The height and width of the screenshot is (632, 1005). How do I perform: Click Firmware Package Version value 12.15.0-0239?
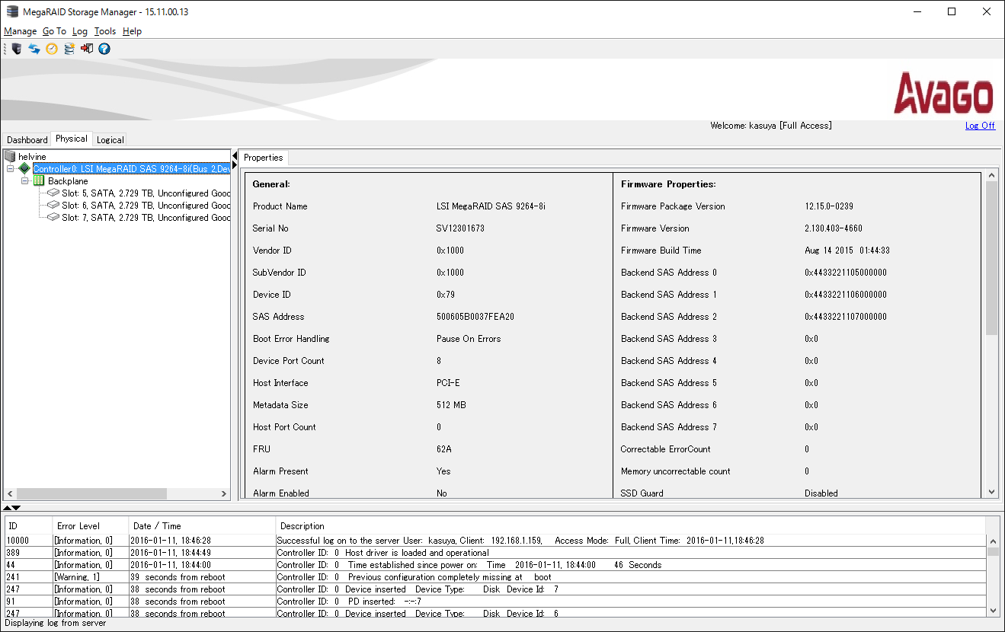(x=829, y=206)
